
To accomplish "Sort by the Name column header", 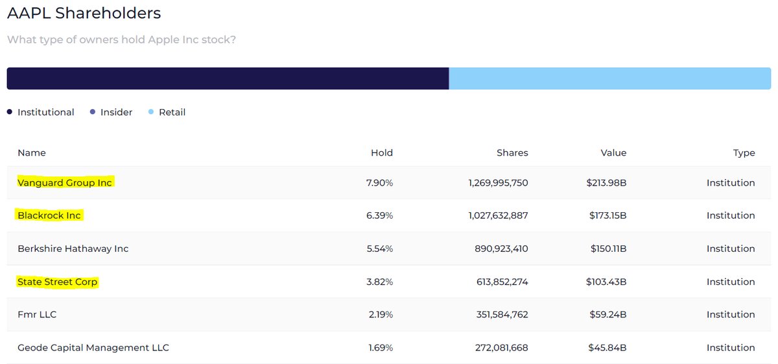I will pyautogui.click(x=32, y=153).
